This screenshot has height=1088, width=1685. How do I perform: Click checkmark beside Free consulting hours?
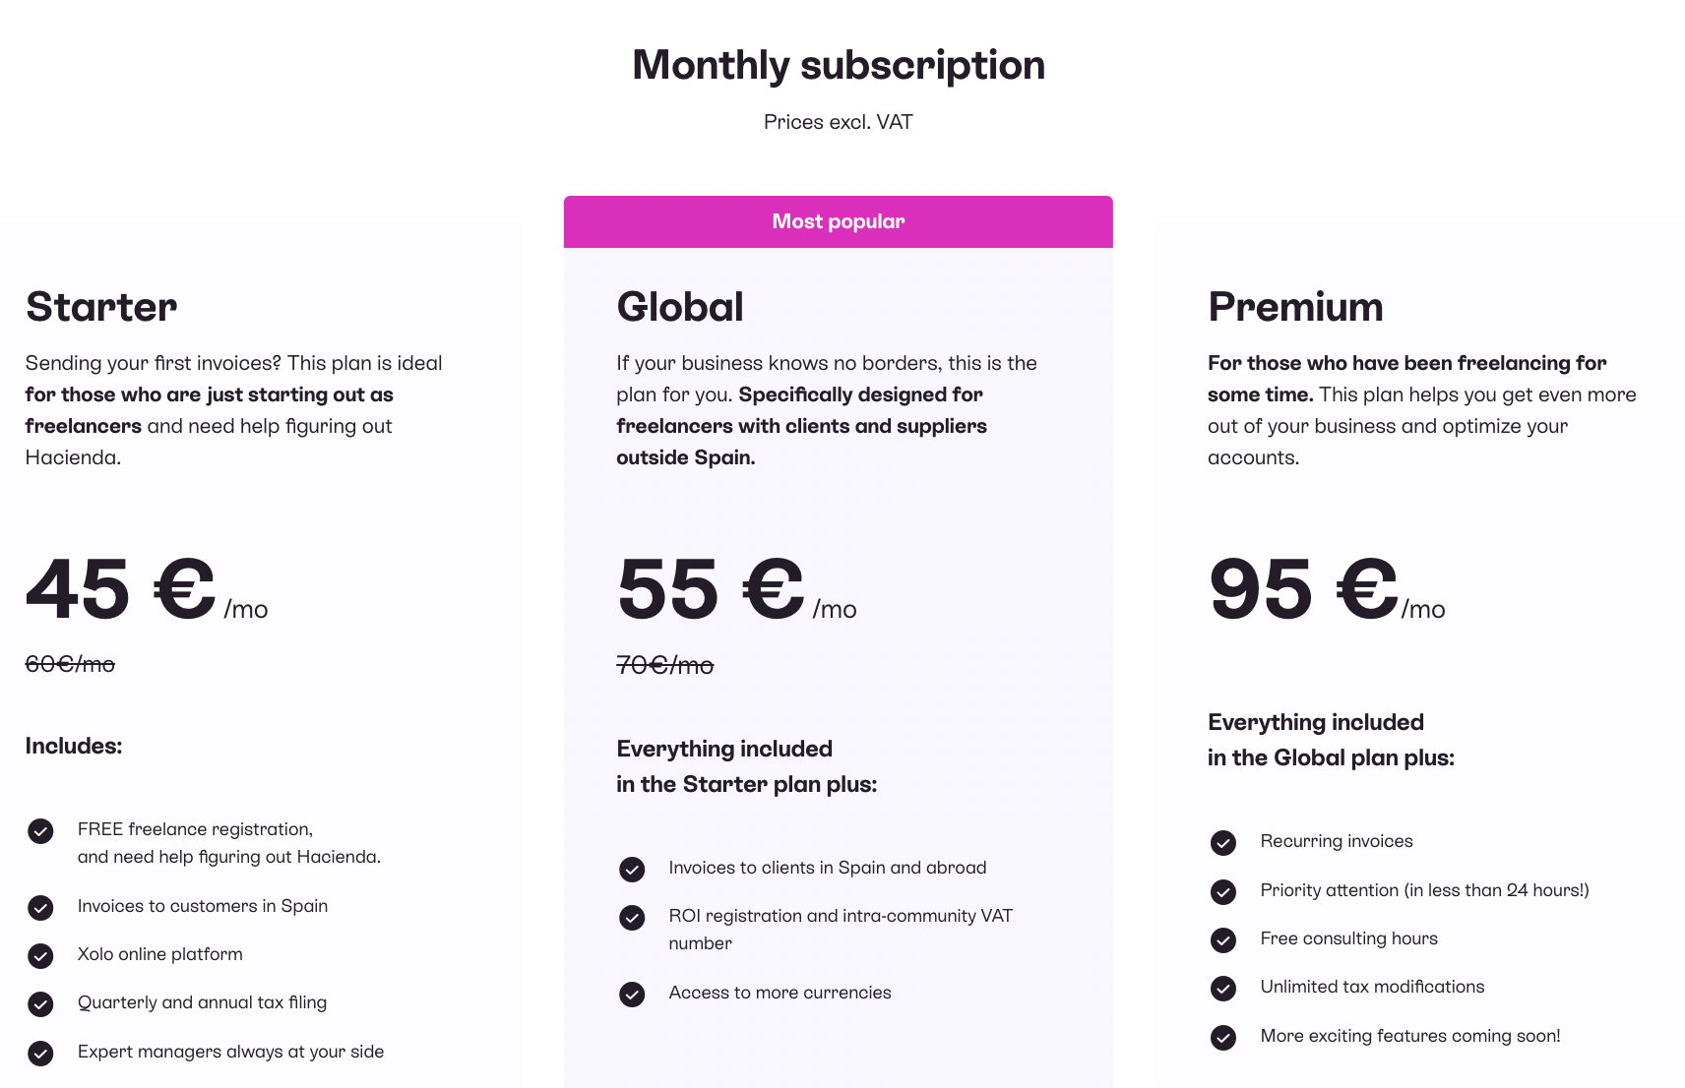[x=1223, y=939]
